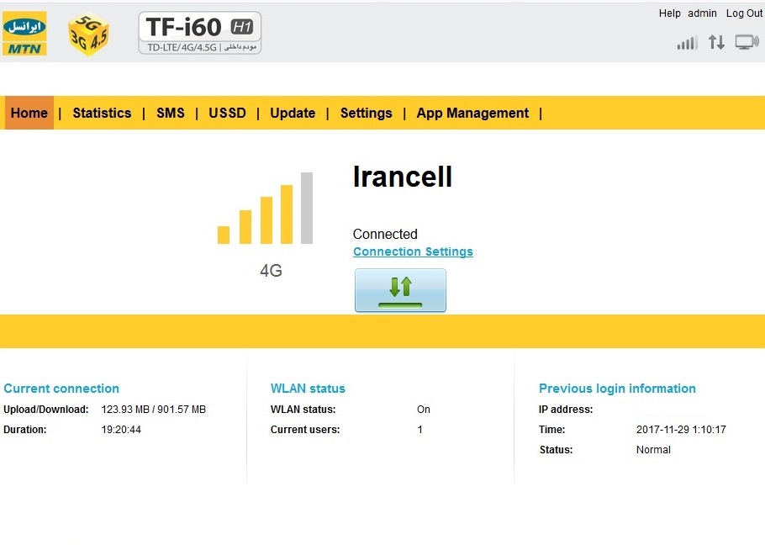This screenshot has width=765, height=545.
Task: Click the large 4G signal bars graphic
Action: click(265, 208)
